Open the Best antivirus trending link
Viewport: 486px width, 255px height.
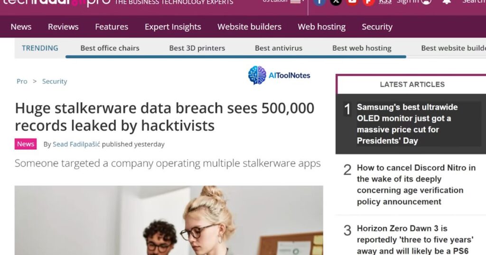click(279, 48)
